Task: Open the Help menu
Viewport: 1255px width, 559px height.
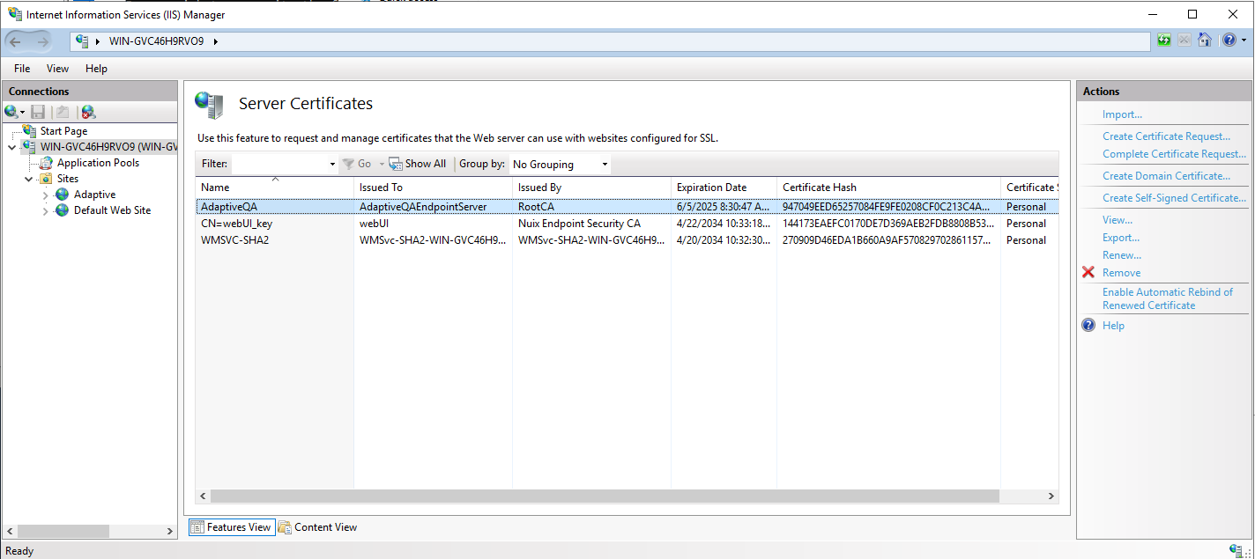Action: coord(96,69)
